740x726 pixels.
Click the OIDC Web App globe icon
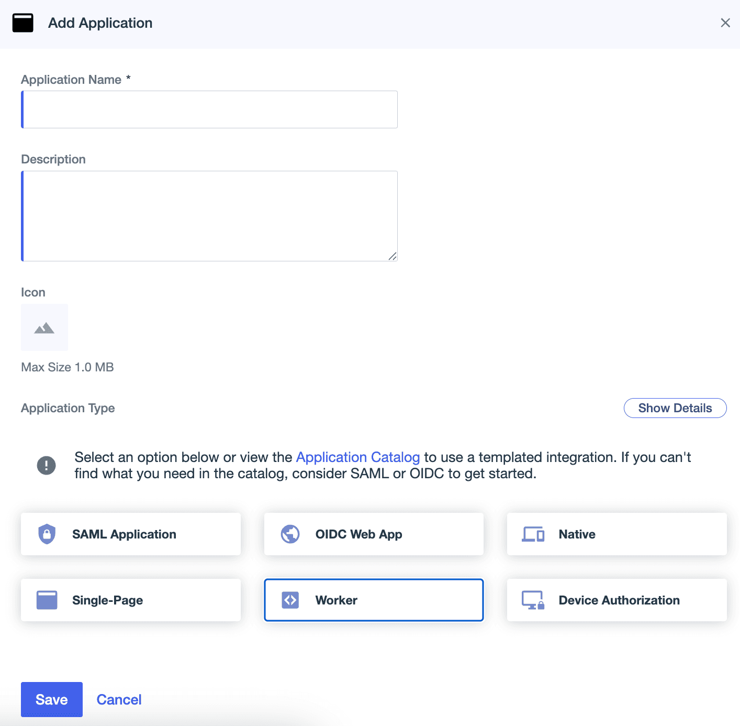tap(290, 534)
